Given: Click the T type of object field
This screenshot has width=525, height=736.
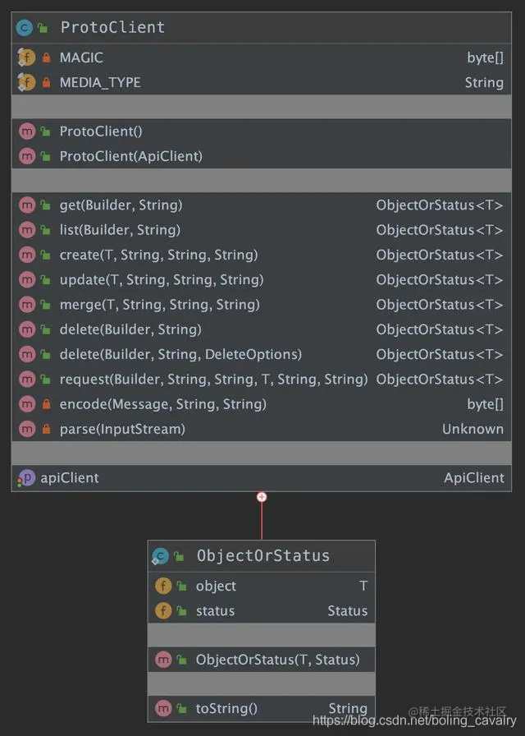Looking at the screenshot, I should 363,586.
